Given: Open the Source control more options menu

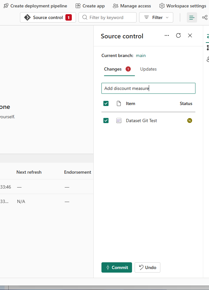Looking at the screenshot, I should tap(167, 35).
